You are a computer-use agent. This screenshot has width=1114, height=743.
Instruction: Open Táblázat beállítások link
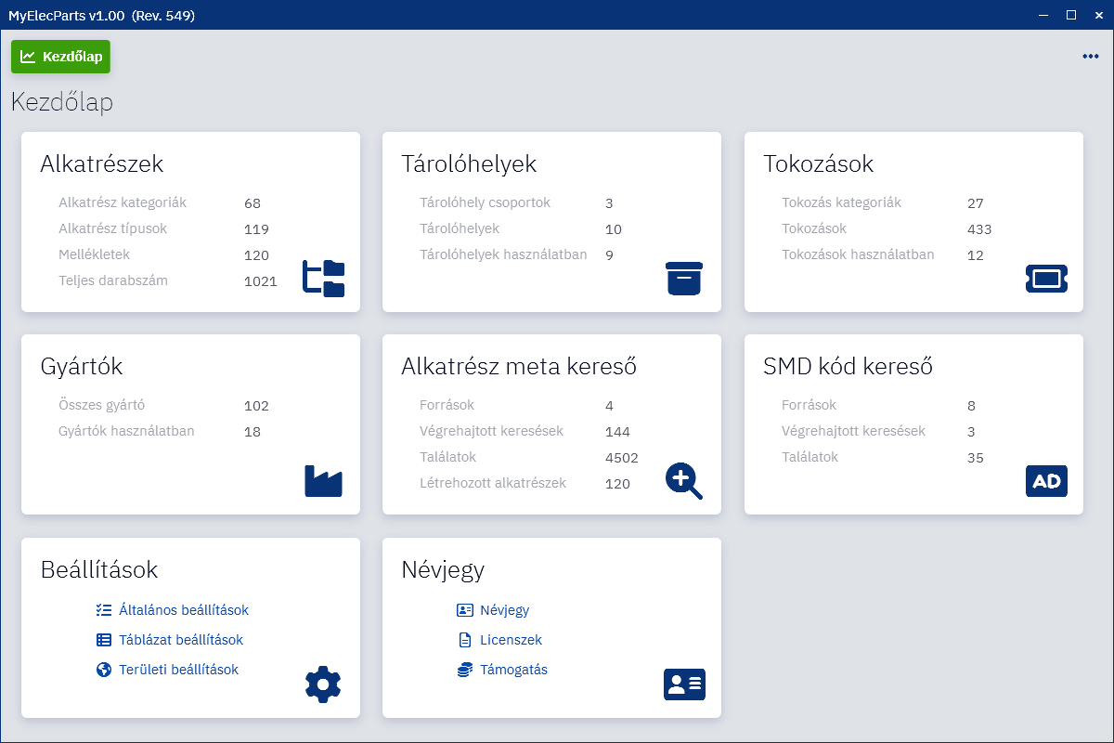(181, 640)
